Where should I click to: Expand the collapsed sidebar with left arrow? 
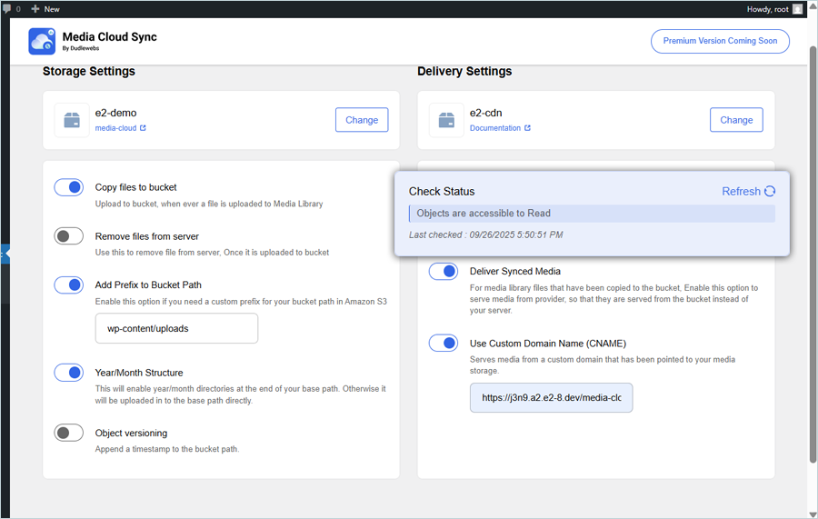pos(5,255)
